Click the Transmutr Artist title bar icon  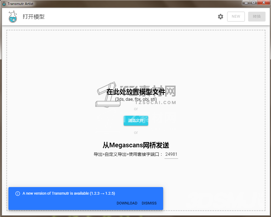pos(4,4)
